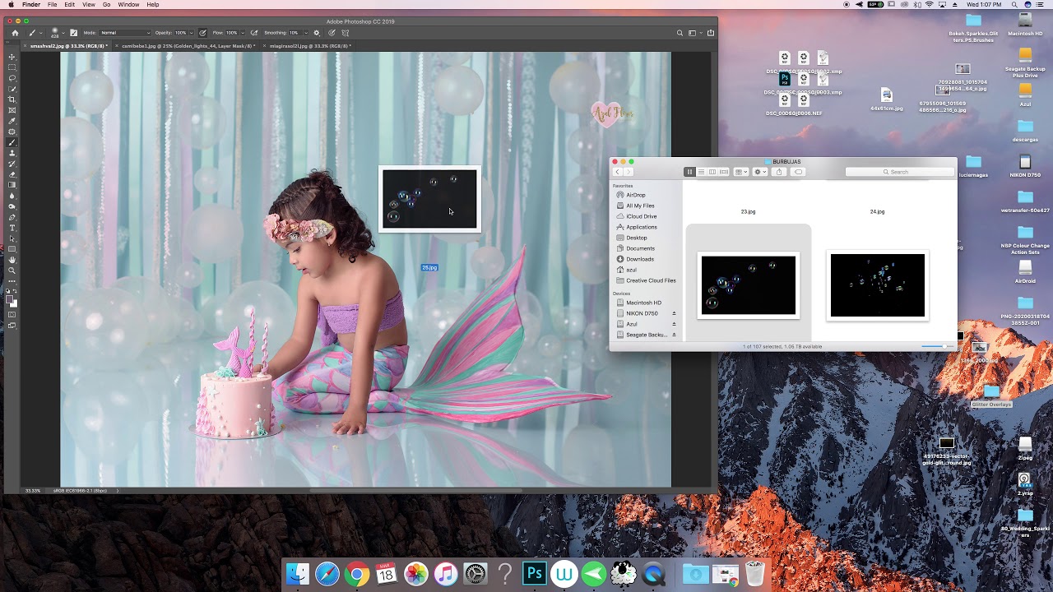Click the Photoshop share icon
This screenshot has height=592, width=1053.
coord(711,33)
